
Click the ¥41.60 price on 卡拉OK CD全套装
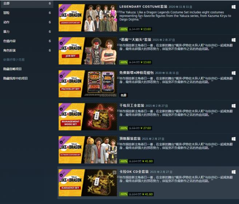[147, 194]
